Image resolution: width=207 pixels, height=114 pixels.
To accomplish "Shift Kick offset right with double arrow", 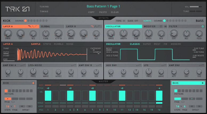I will tap(29, 106).
